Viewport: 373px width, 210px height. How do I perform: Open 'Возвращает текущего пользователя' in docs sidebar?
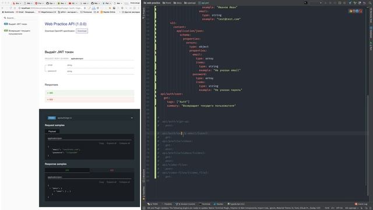coord(19,32)
